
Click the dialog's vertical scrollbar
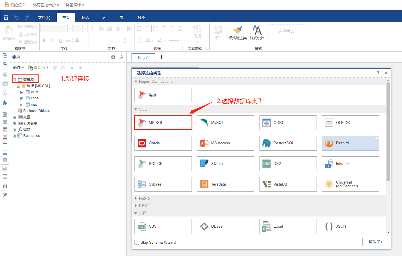point(388,132)
